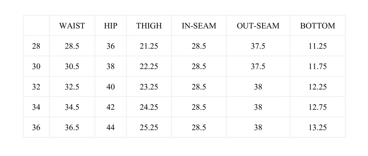Select the hip value 44
Viewport: 368px width, 156px height.
pyautogui.click(x=111, y=128)
